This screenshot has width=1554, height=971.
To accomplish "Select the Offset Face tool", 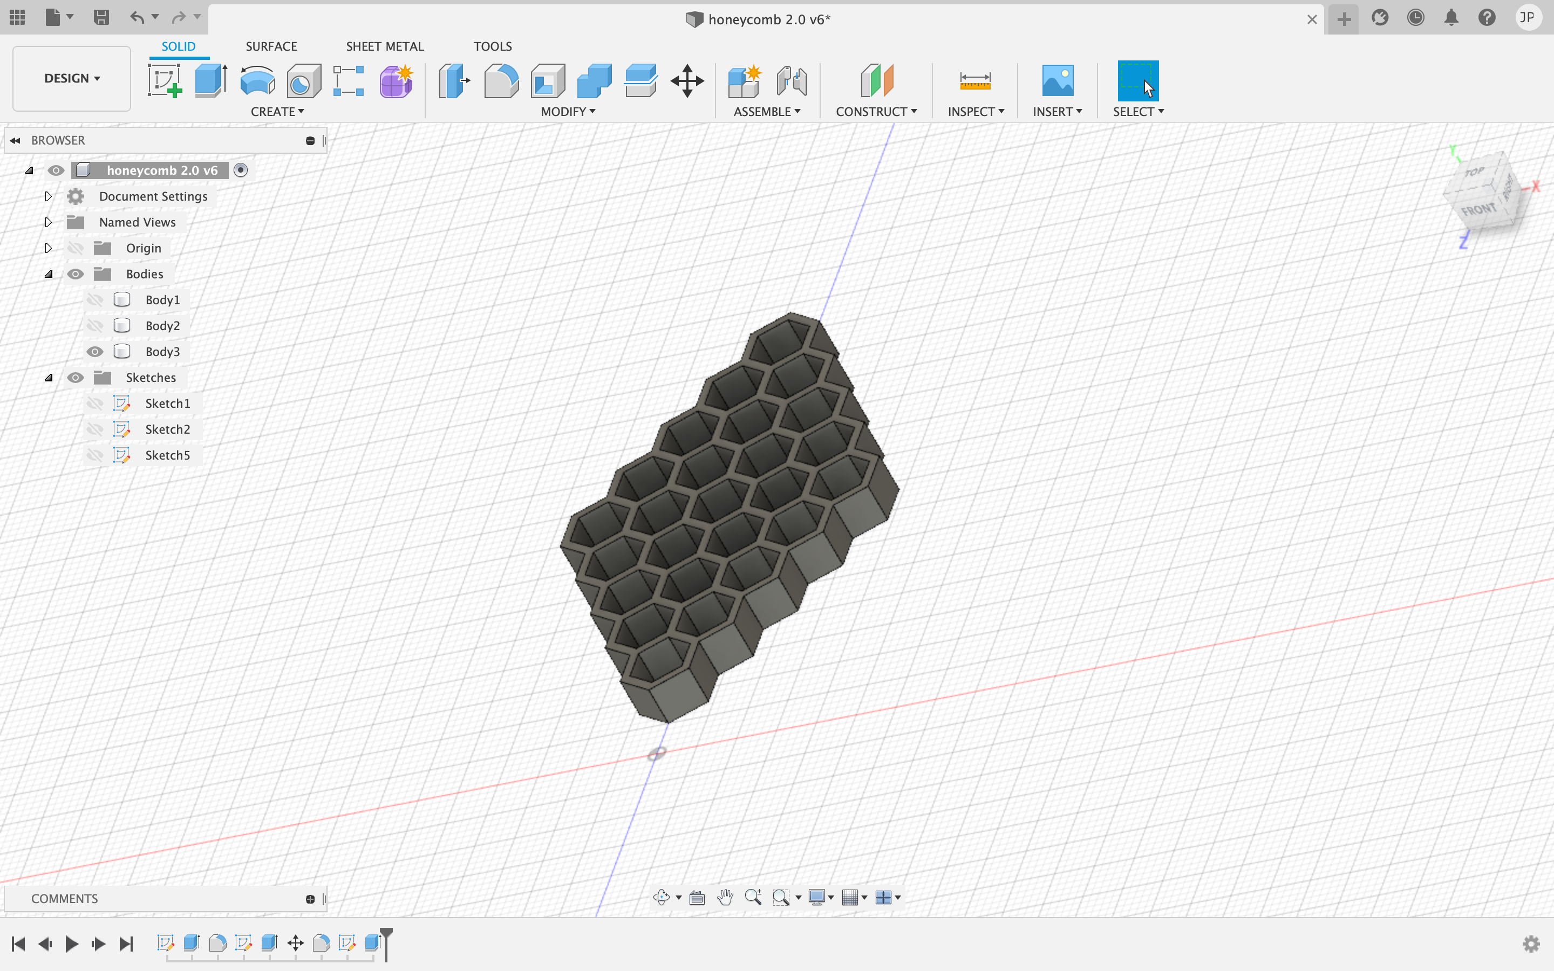I will 640,81.
